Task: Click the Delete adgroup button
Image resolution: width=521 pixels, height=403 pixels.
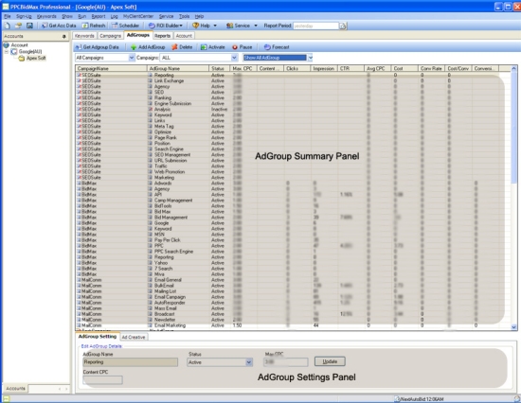Action: 182,47
